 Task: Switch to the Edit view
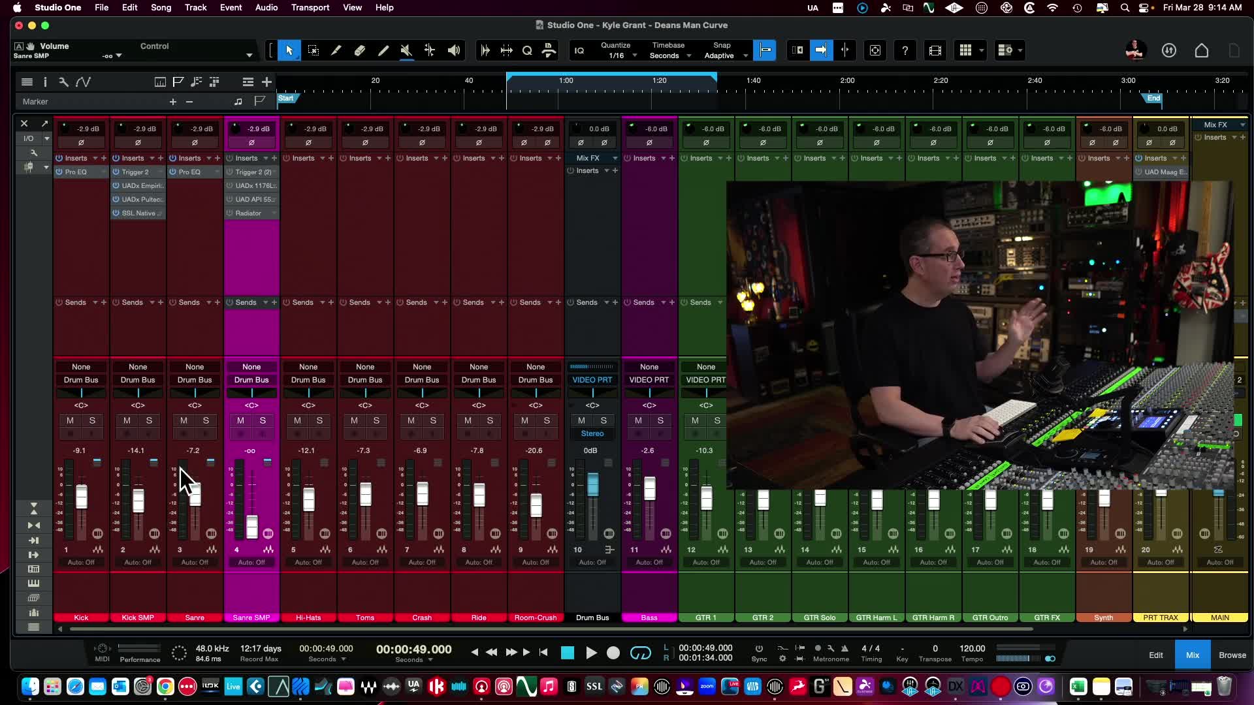(1156, 655)
